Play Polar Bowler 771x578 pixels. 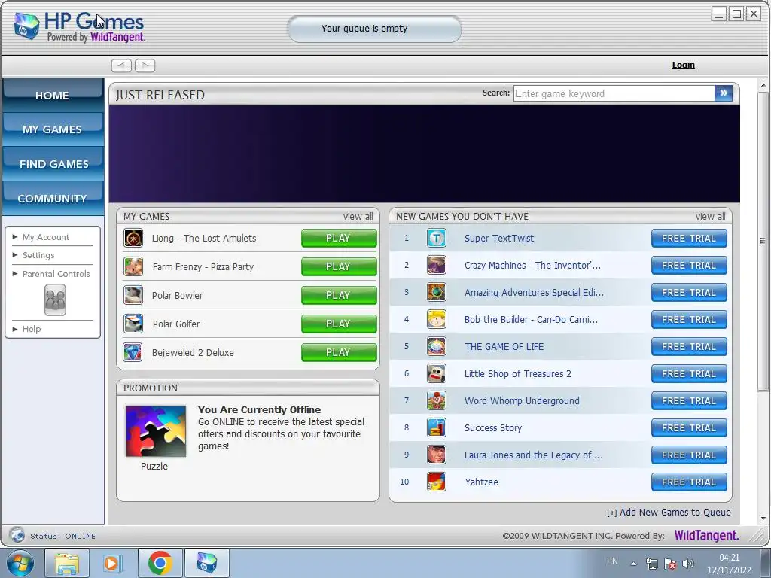click(x=339, y=295)
